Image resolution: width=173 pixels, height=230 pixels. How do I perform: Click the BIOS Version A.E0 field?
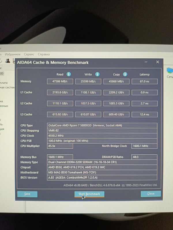click(x=102, y=177)
